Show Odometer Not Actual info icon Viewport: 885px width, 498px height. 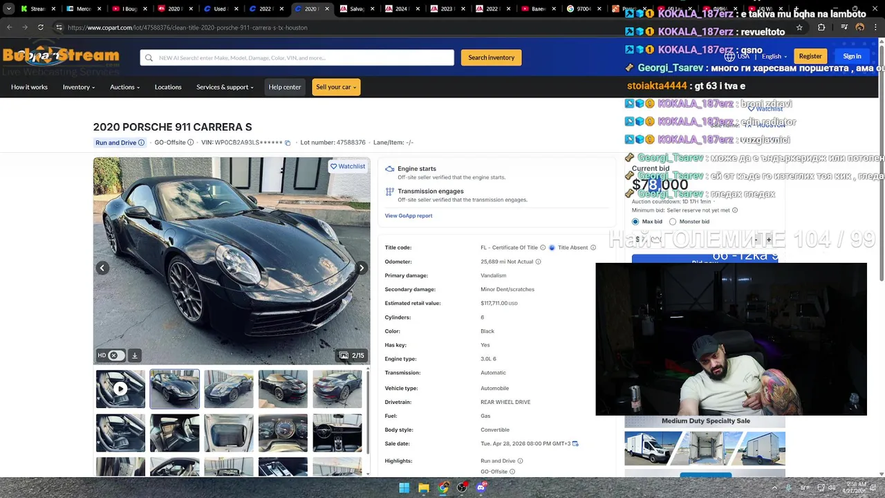[x=538, y=261]
